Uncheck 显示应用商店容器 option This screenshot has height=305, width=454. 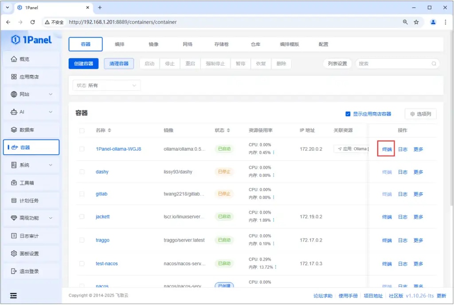coord(348,113)
